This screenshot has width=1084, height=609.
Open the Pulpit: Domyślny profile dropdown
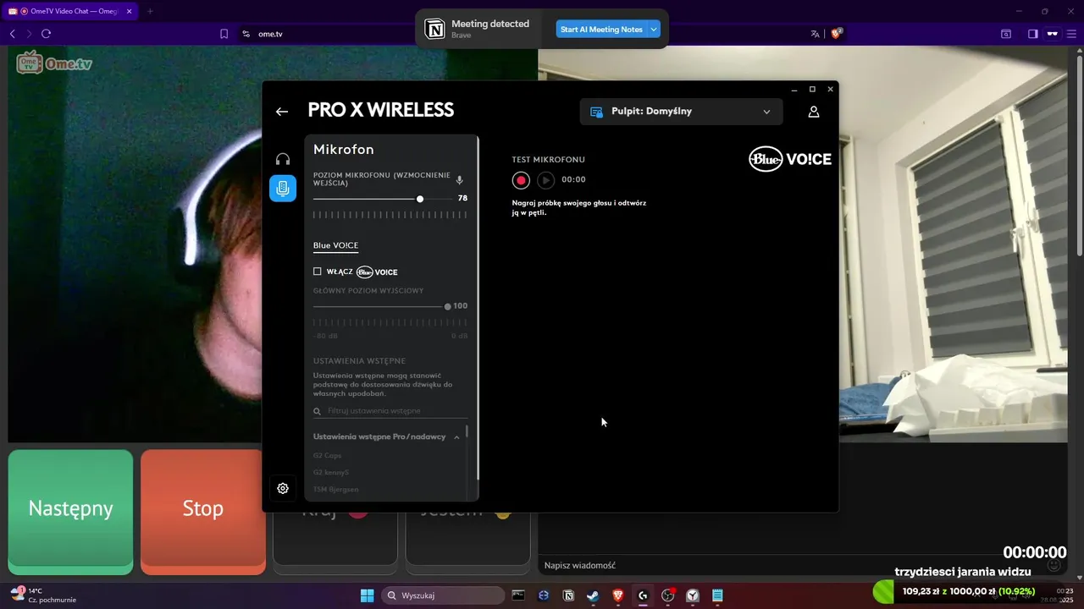(681, 112)
